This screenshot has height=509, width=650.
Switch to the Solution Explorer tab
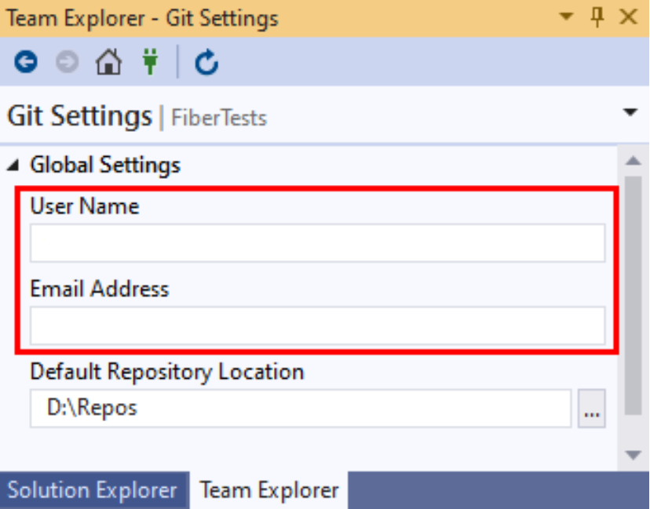91,490
